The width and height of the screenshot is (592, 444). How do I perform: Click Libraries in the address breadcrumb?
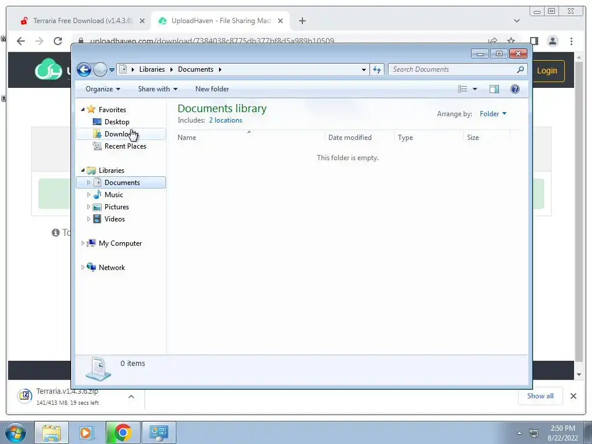[152, 69]
